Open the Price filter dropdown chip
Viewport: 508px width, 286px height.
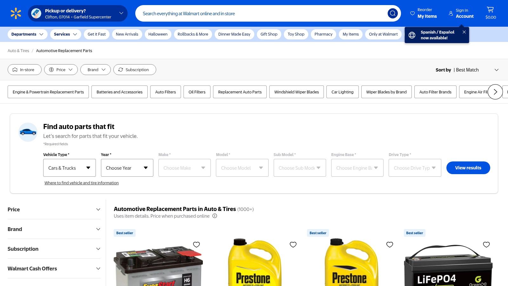pyautogui.click(x=61, y=70)
